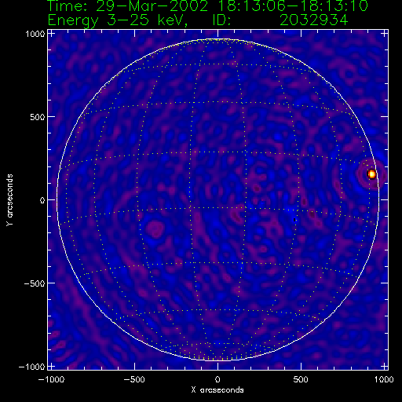Click the 1000 label on the Y axis
Viewport: 402px width, 402px height.
coord(35,34)
